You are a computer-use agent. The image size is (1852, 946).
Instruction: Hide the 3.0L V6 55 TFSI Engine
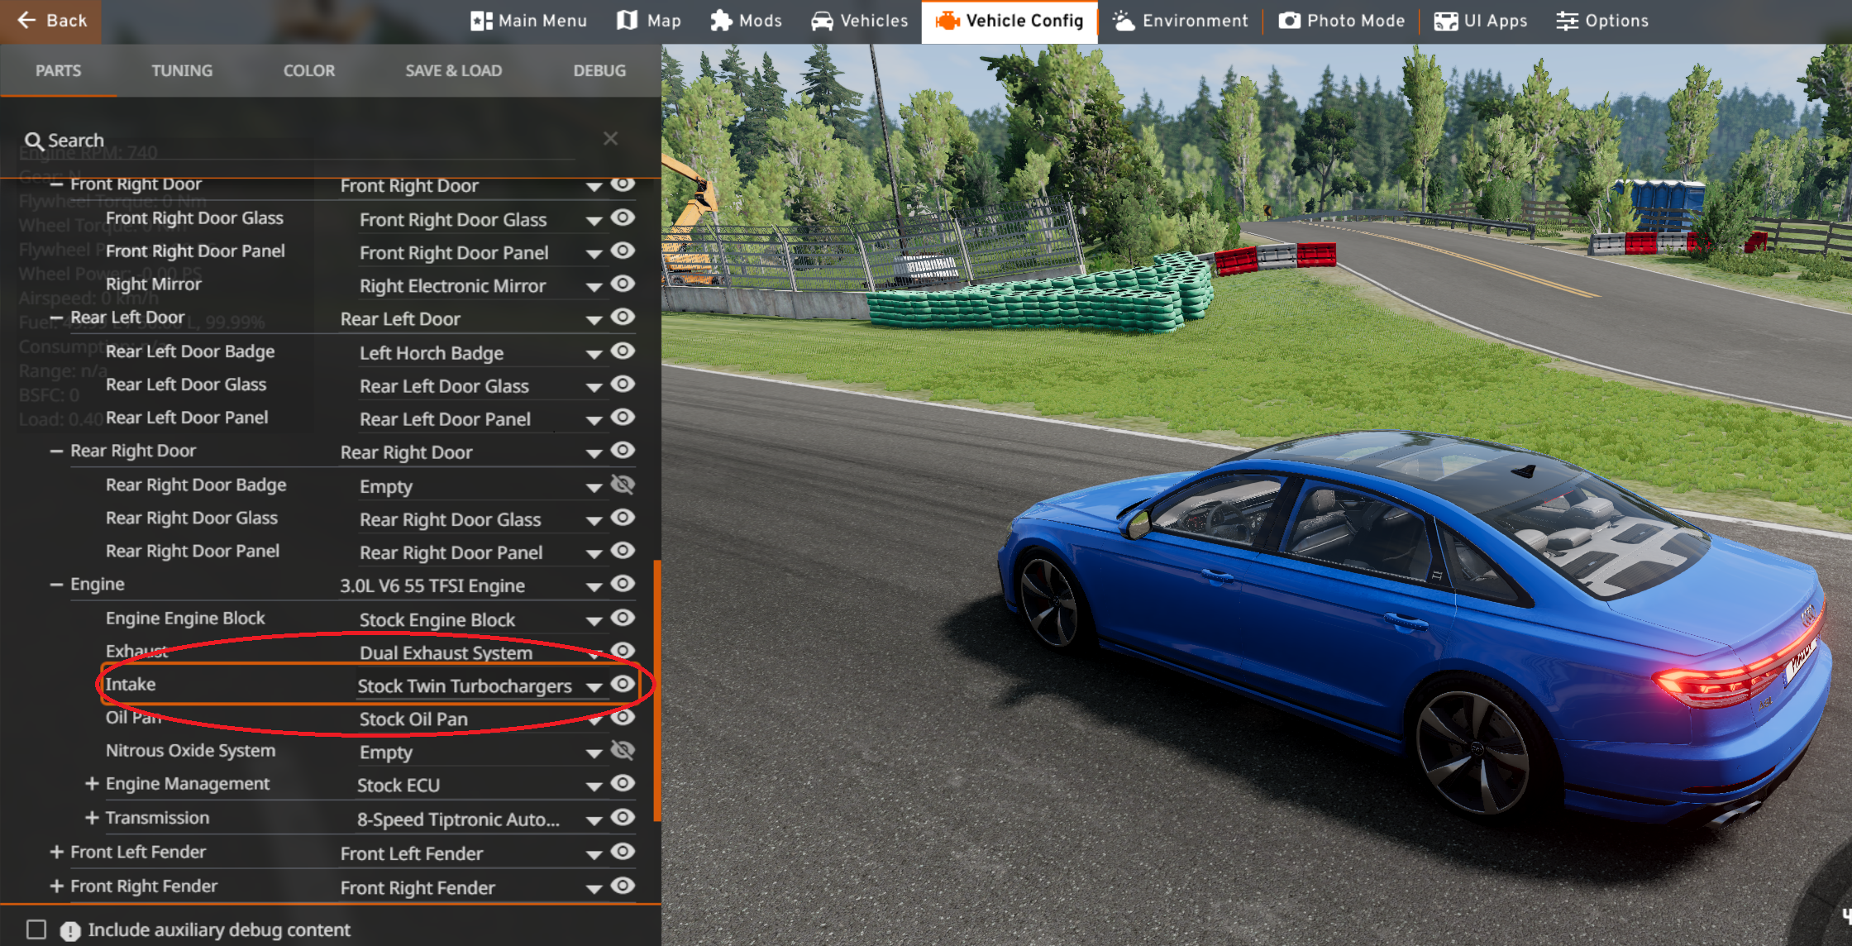tap(623, 584)
